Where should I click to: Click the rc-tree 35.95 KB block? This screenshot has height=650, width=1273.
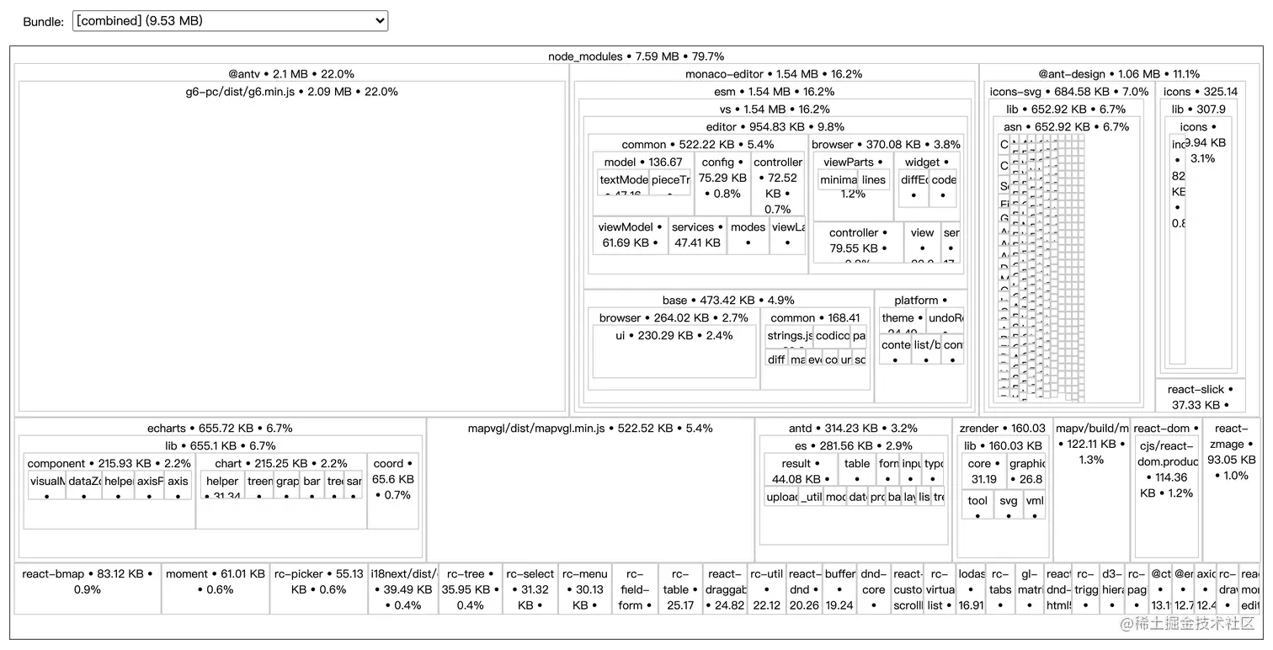(x=470, y=589)
